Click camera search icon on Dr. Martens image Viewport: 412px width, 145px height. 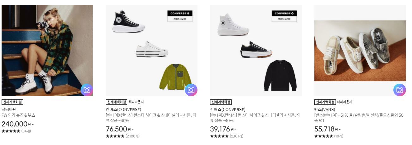(87, 90)
